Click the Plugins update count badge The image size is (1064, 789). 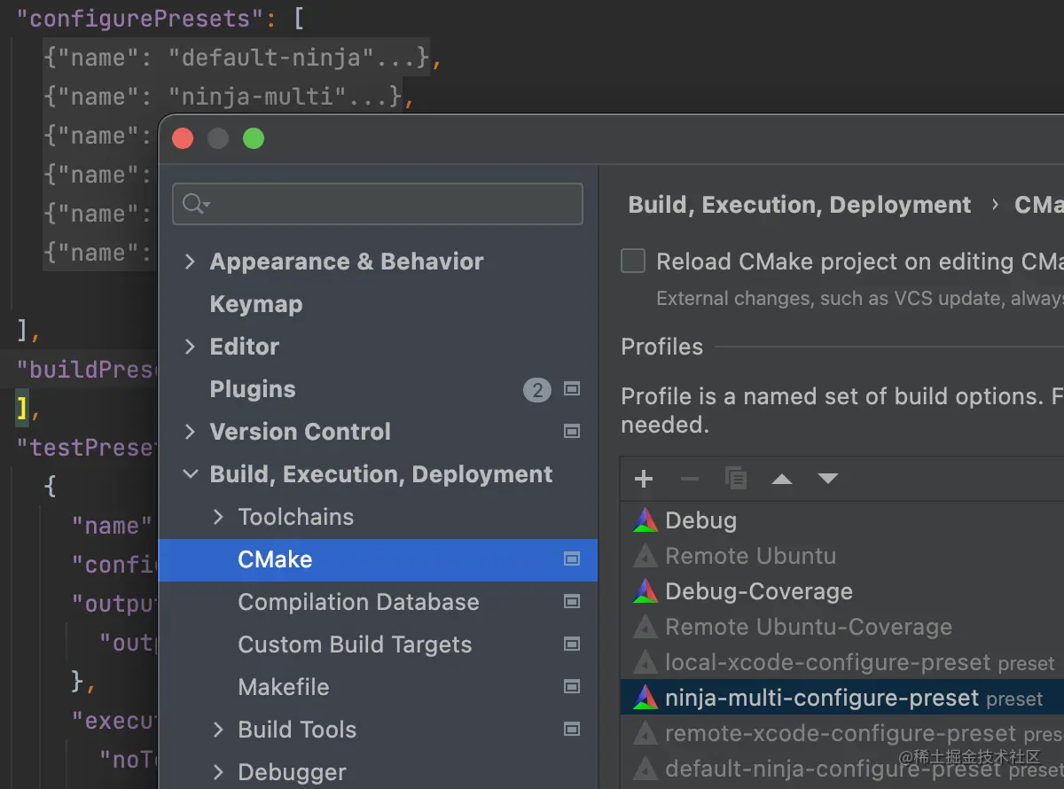pos(536,389)
